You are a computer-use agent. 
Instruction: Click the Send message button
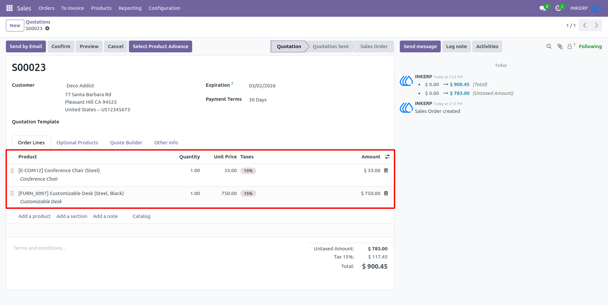coord(420,46)
